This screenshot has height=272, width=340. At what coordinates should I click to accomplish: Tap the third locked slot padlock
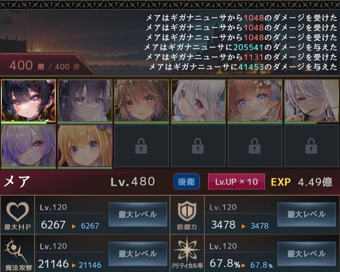click(254, 146)
